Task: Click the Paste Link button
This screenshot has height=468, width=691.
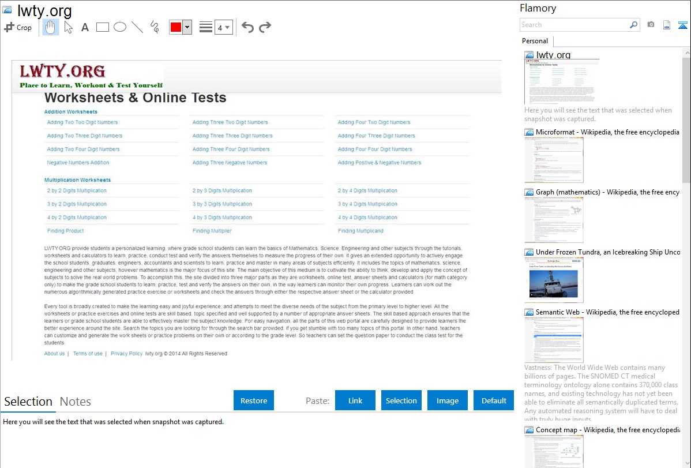Action: [x=355, y=400]
